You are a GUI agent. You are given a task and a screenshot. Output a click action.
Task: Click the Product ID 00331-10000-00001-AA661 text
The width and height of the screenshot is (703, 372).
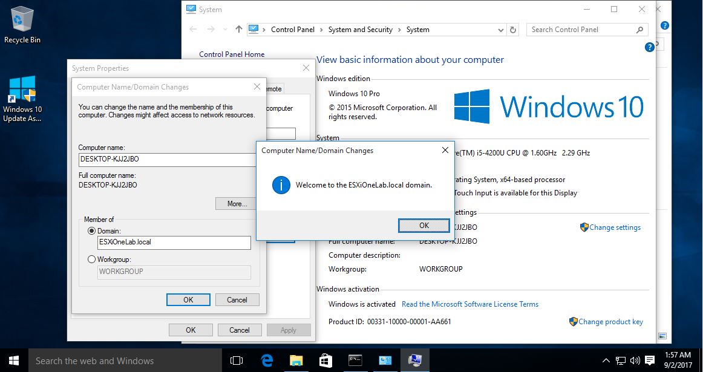pos(390,322)
